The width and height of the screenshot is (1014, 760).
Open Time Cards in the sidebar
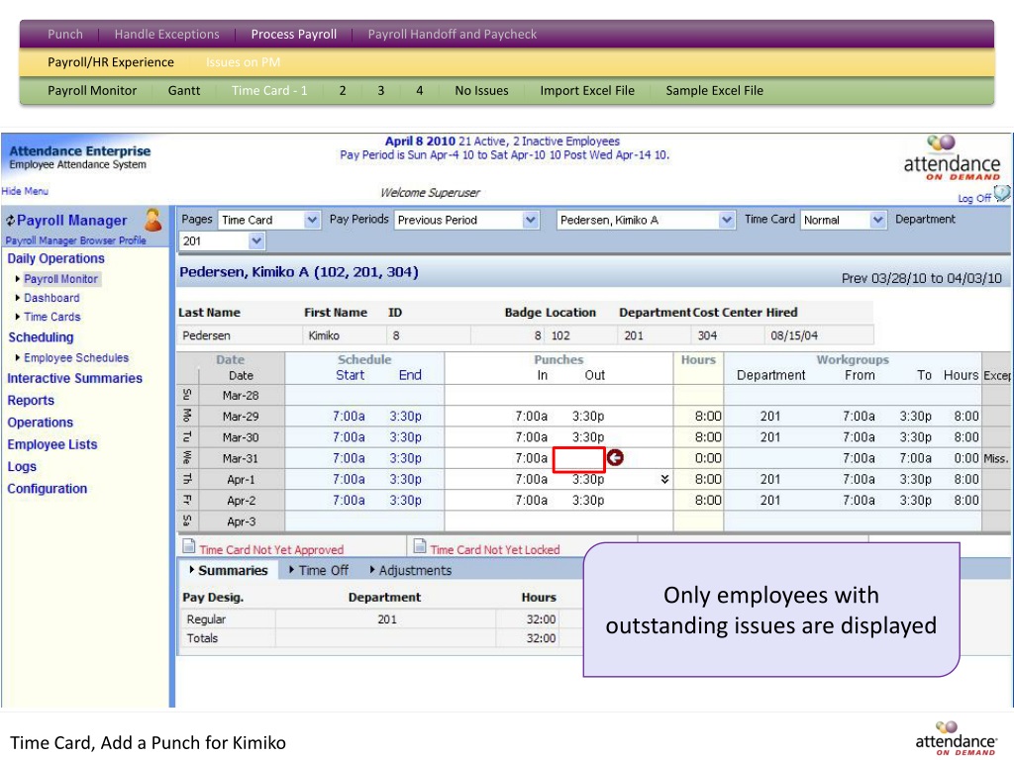(x=52, y=317)
